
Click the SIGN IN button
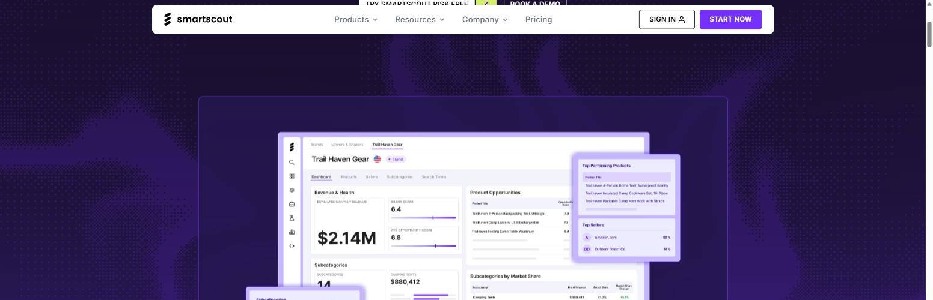[667, 19]
